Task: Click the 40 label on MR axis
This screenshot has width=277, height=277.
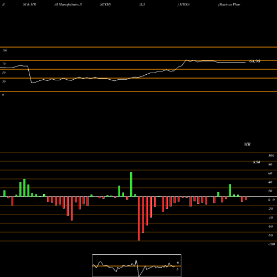Action: [270, 182]
